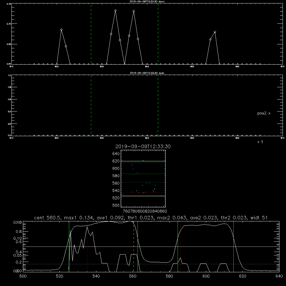Screen dimensions: 286x286
Task: Click the 'max1 0.134' value in the stats title
Action: click(79, 218)
